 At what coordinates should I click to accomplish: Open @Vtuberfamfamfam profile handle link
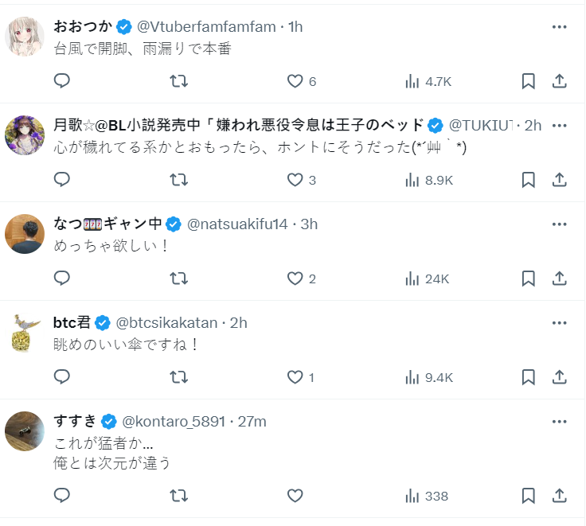209,26
